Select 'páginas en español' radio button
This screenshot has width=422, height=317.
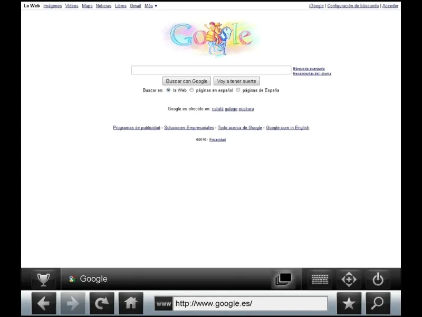(x=191, y=90)
